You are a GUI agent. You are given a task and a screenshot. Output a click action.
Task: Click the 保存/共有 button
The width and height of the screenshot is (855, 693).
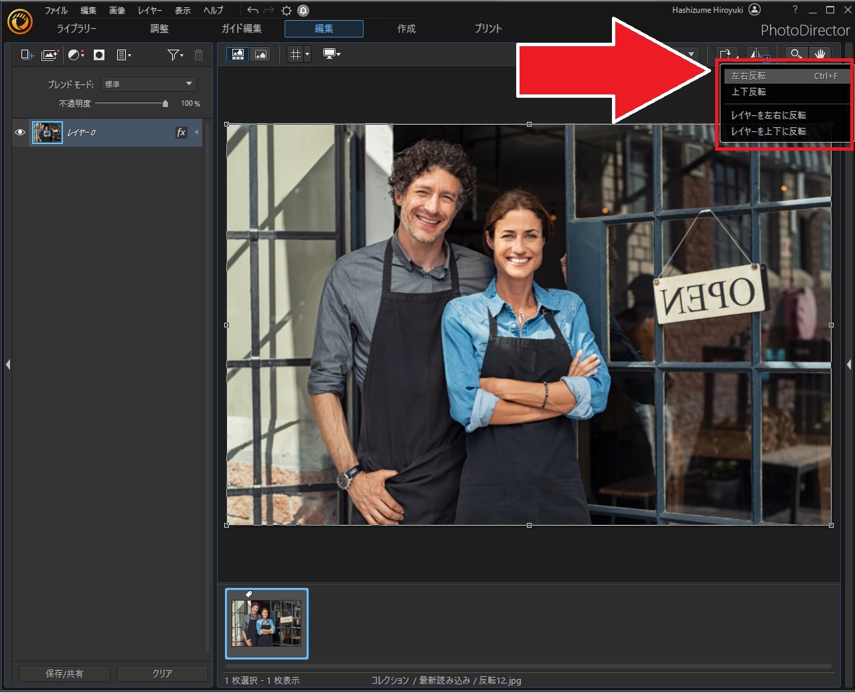[x=64, y=674]
